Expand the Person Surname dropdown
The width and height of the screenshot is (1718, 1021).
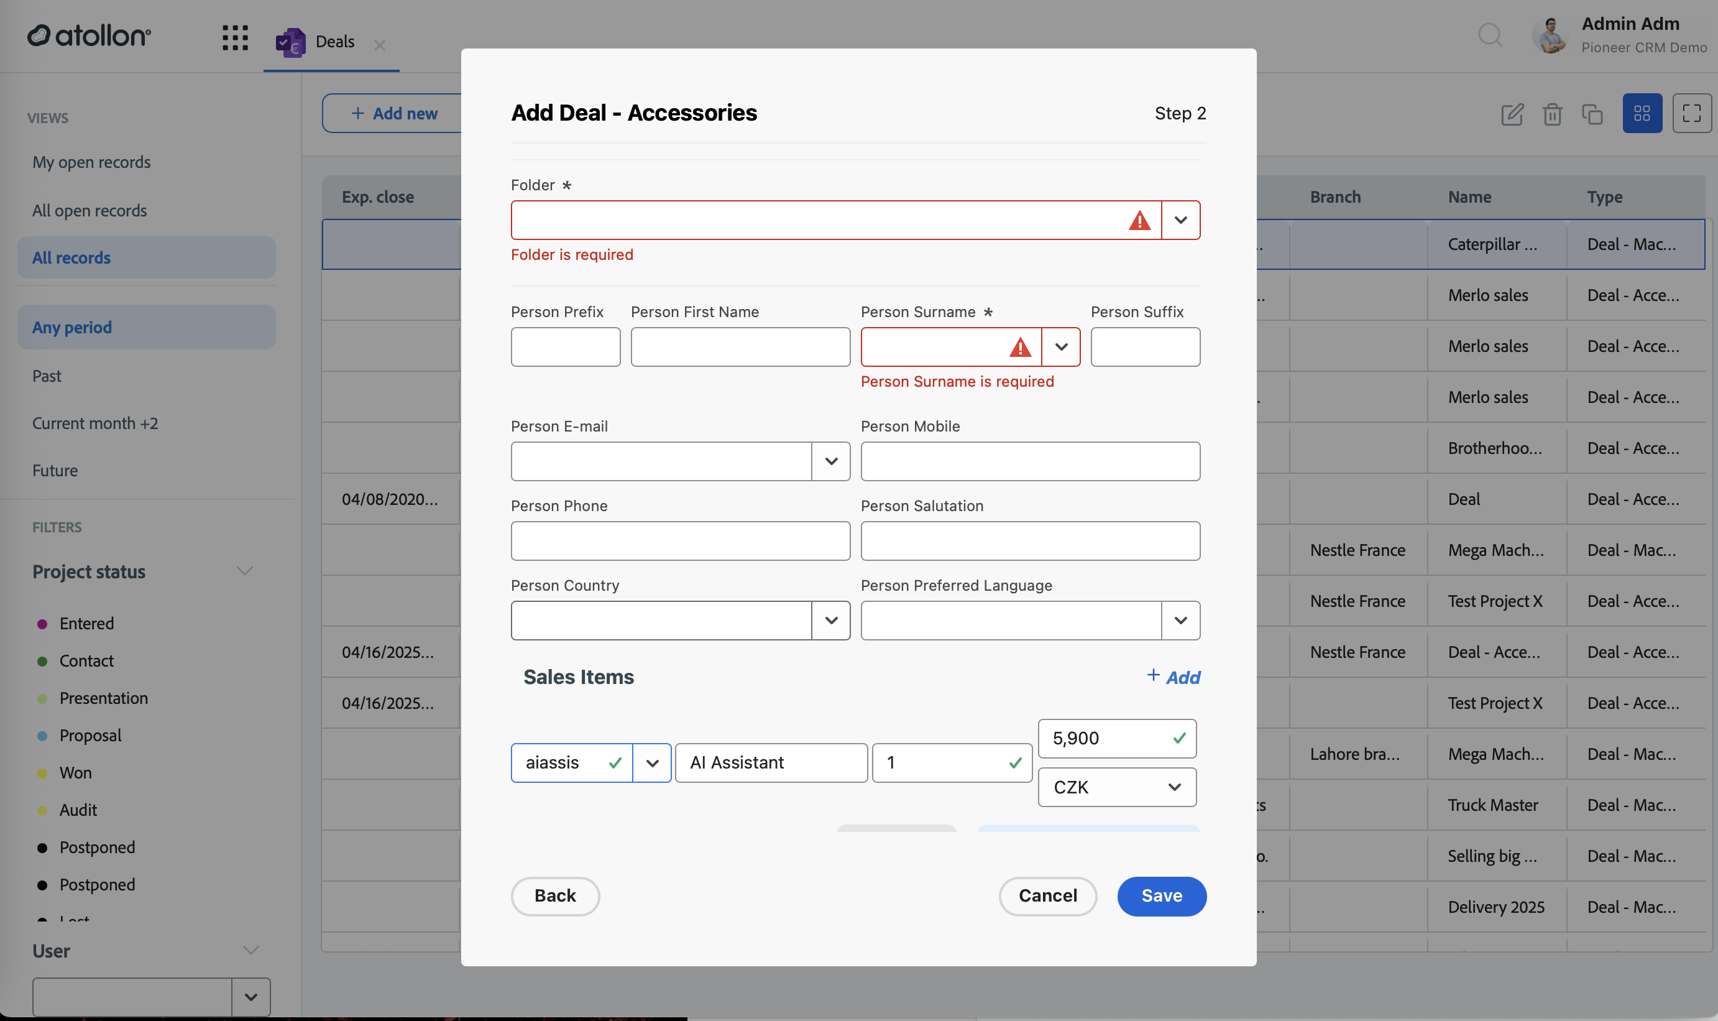point(1061,347)
